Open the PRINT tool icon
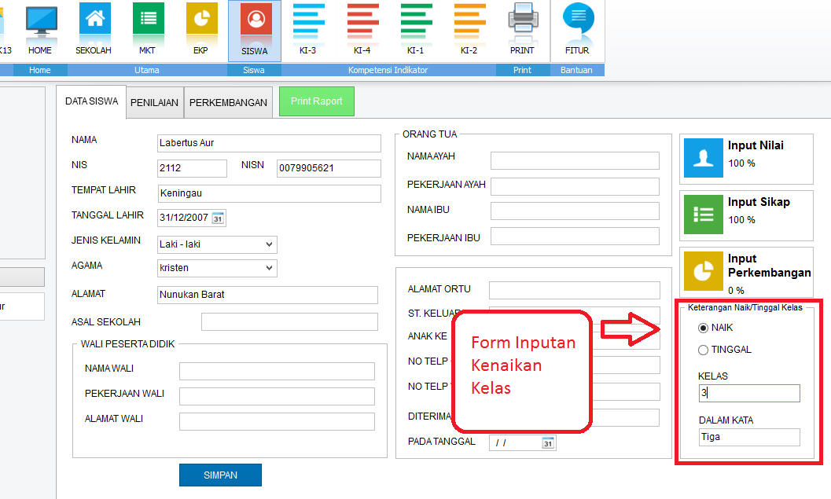 pos(524,24)
